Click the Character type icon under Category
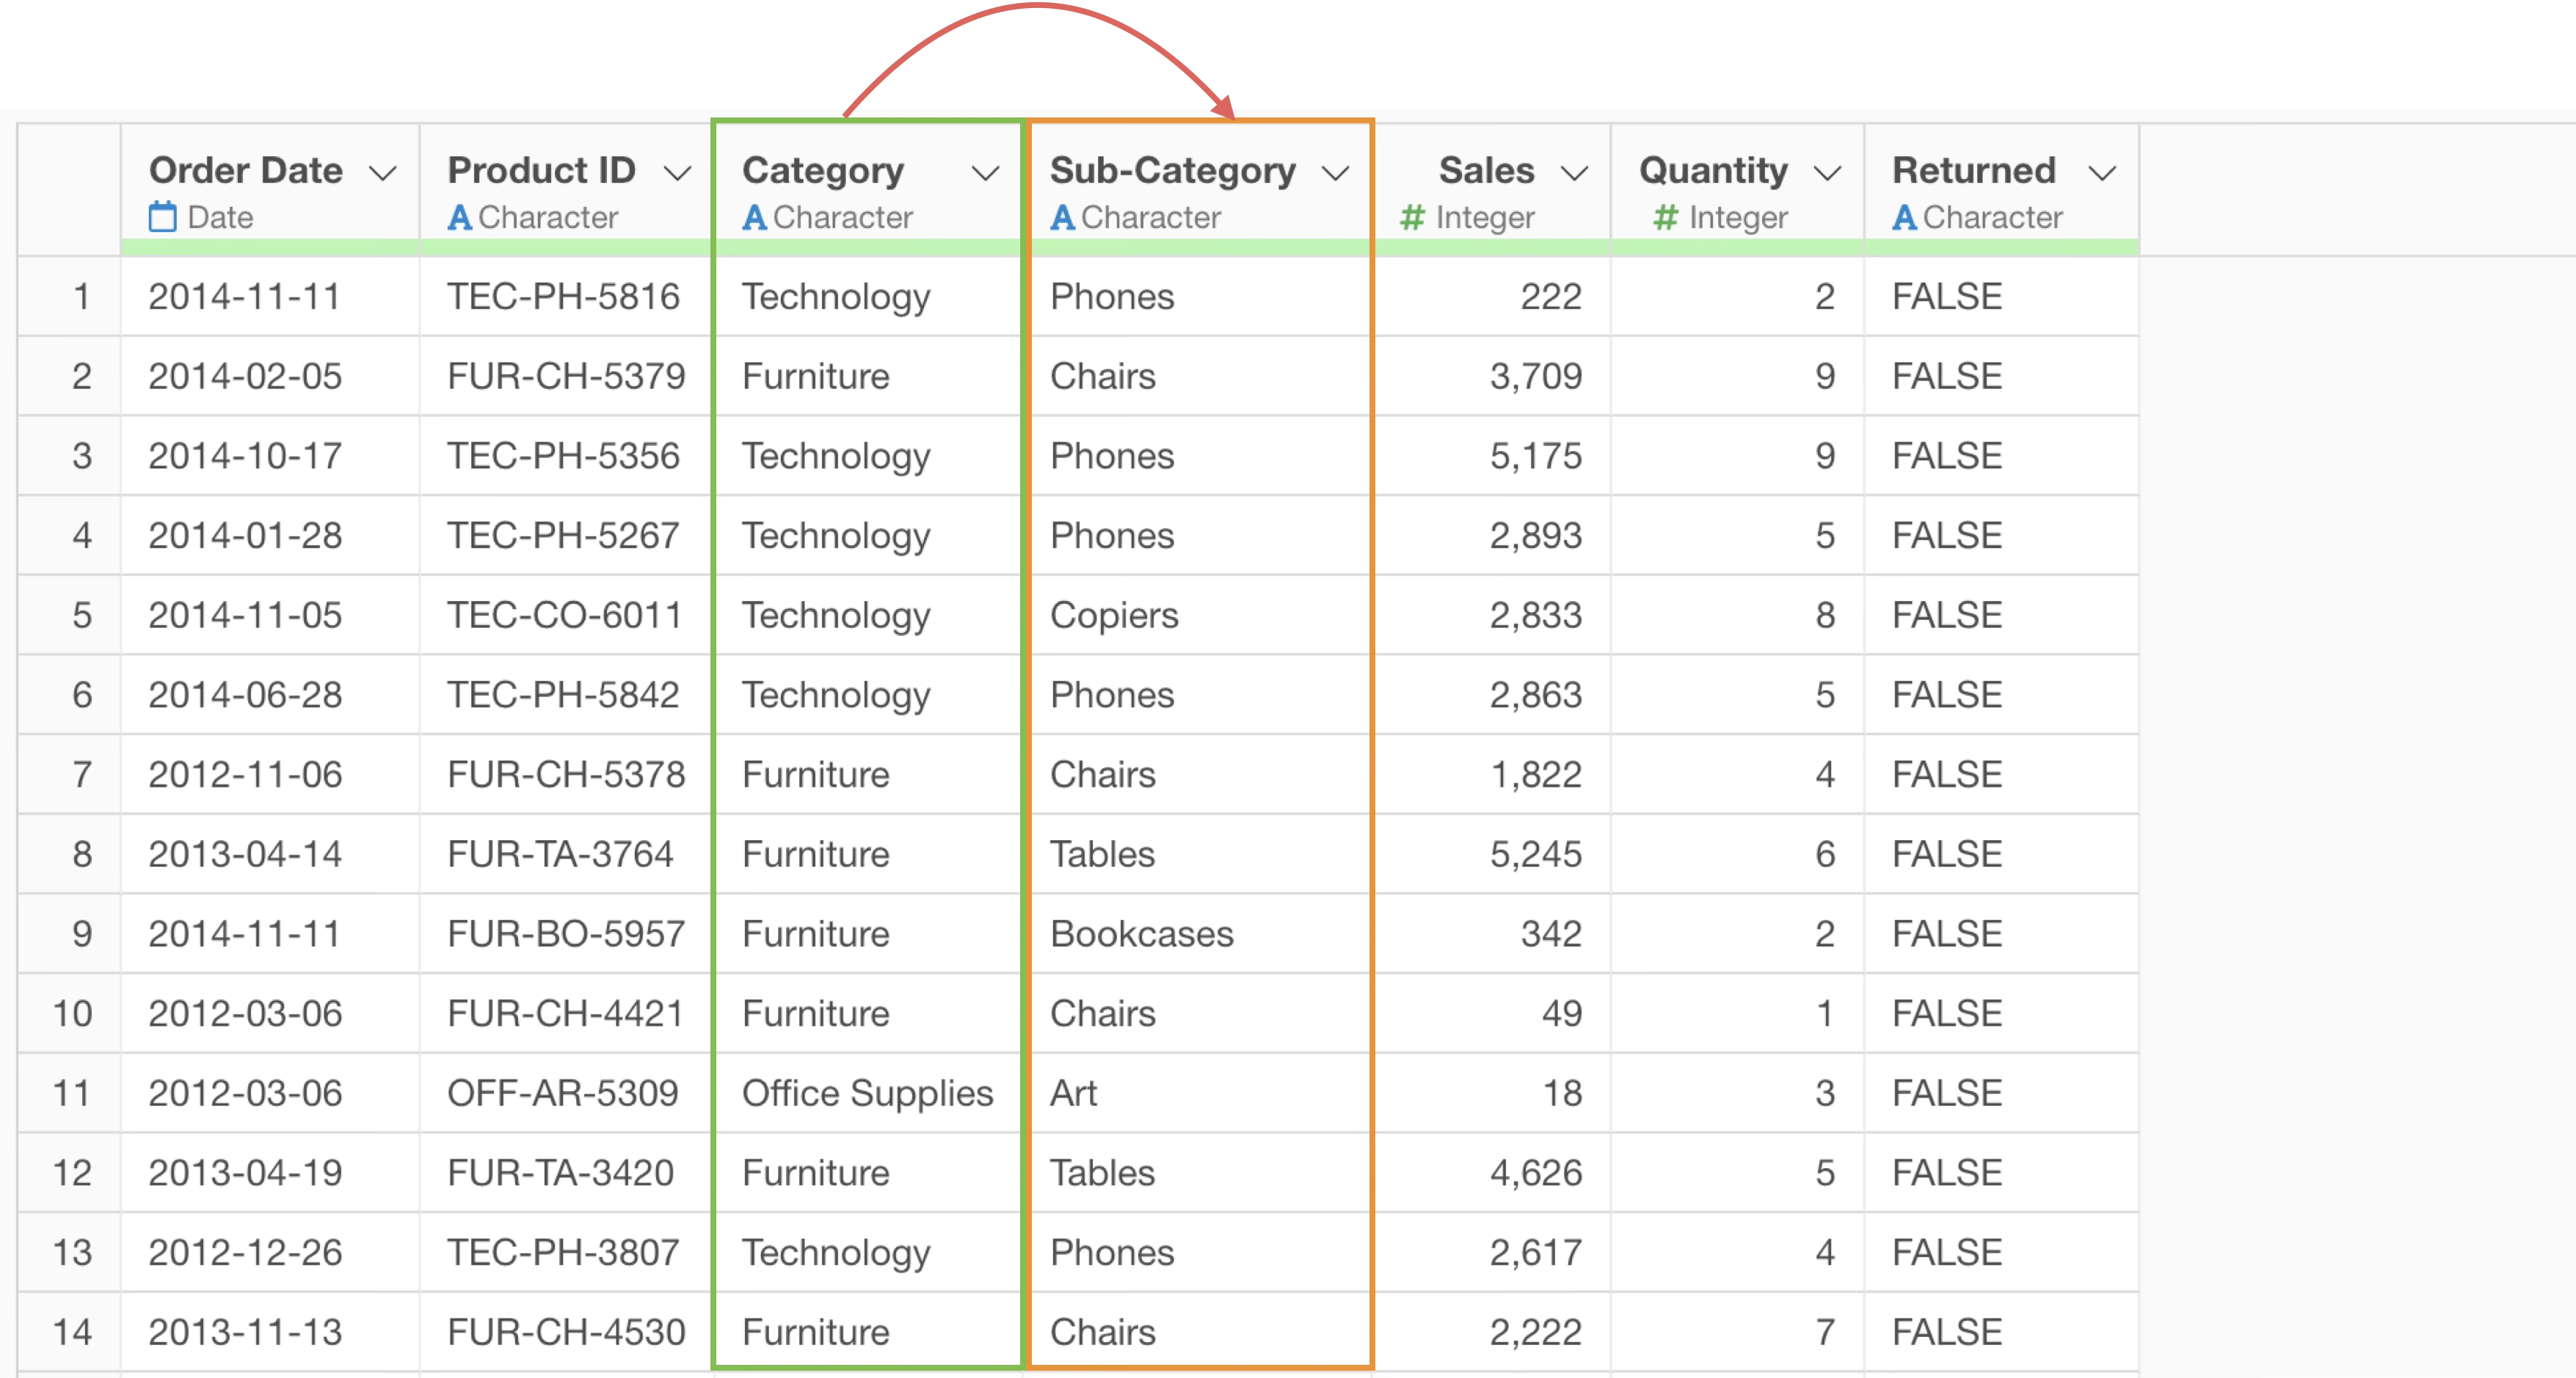The height and width of the screenshot is (1378, 2576). click(754, 217)
